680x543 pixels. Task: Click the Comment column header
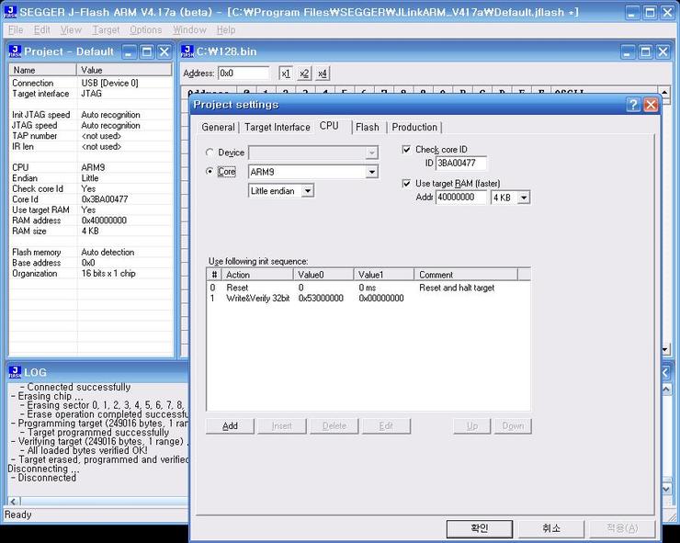[466, 275]
